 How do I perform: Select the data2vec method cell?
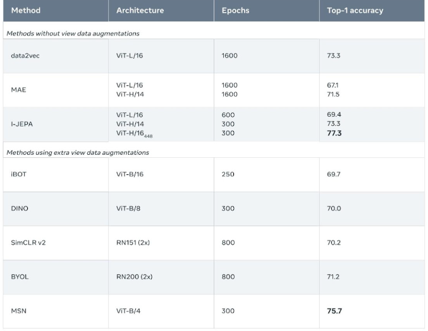tap(25, 56)
